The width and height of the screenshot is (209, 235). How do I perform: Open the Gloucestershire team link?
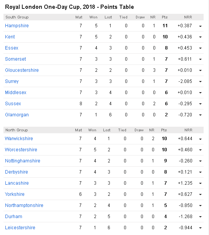[x=22, y=70]
